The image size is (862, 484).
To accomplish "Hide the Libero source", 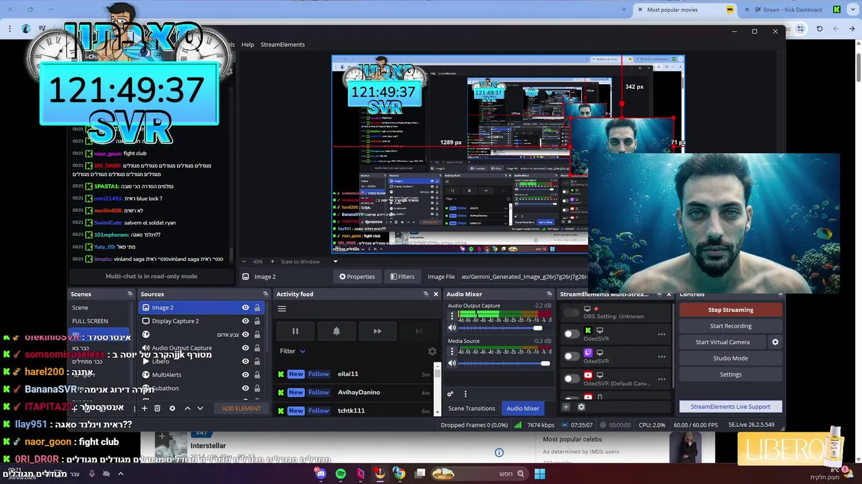I will click(x=245, y=361).
